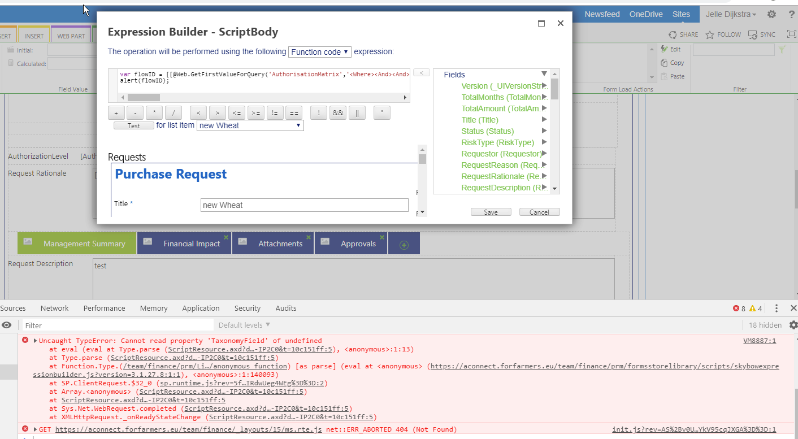Open the list item dropdown showing new Wheat

coord(250,125)
